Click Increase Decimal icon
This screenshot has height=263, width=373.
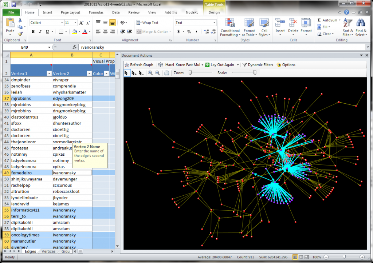(206, 32)
